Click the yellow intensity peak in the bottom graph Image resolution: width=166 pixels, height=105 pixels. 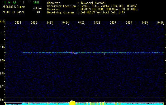click(72, 102)
